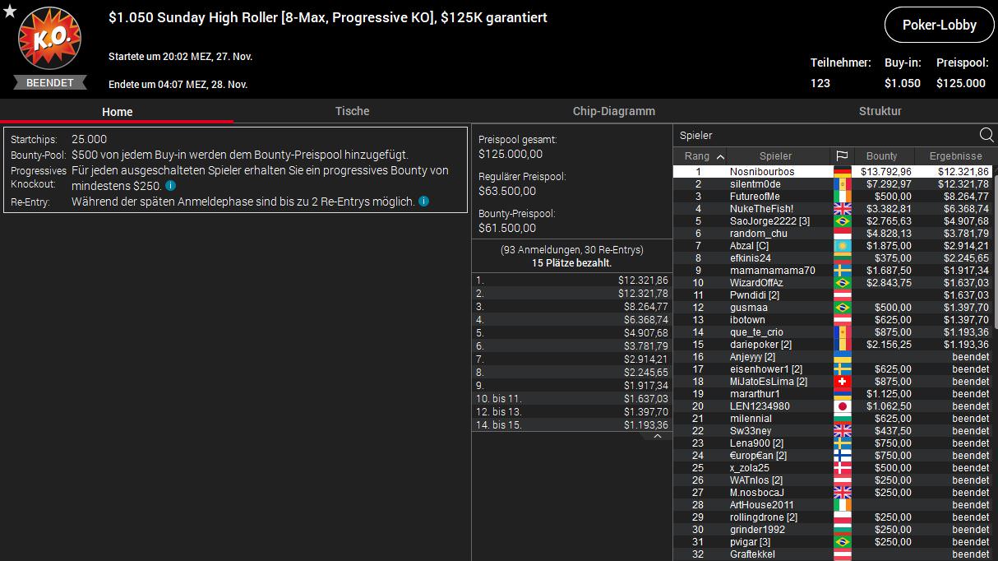Open the Chip-Diagramm tab

point(613,111)
